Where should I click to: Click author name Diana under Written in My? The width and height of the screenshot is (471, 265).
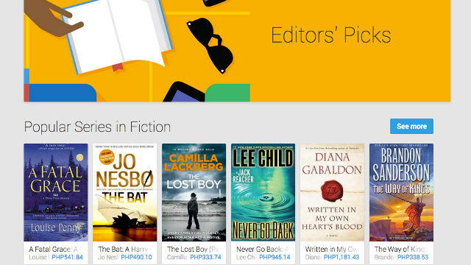click(x=314, y=258)
